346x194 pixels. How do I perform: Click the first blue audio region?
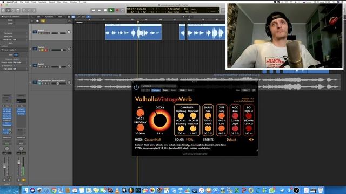click(x=134, y=32)
